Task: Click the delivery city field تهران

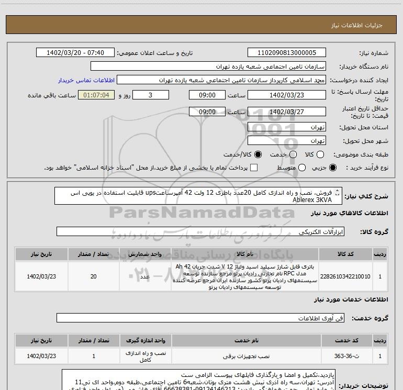Action: 287,141
